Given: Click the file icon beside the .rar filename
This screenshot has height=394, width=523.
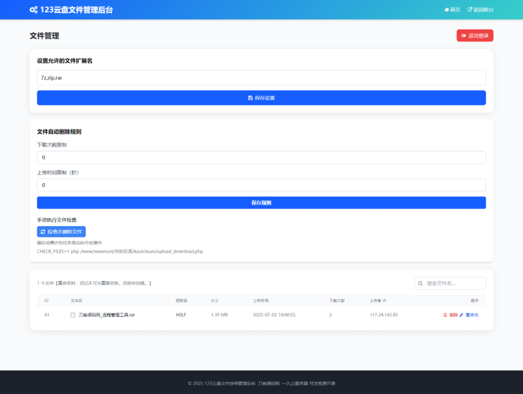Looking at the screenshot, I should (x=72, y=315).
